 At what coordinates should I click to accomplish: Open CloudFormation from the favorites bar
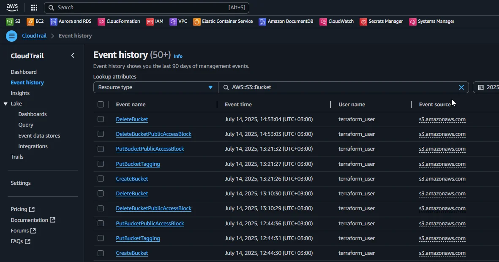101,22
